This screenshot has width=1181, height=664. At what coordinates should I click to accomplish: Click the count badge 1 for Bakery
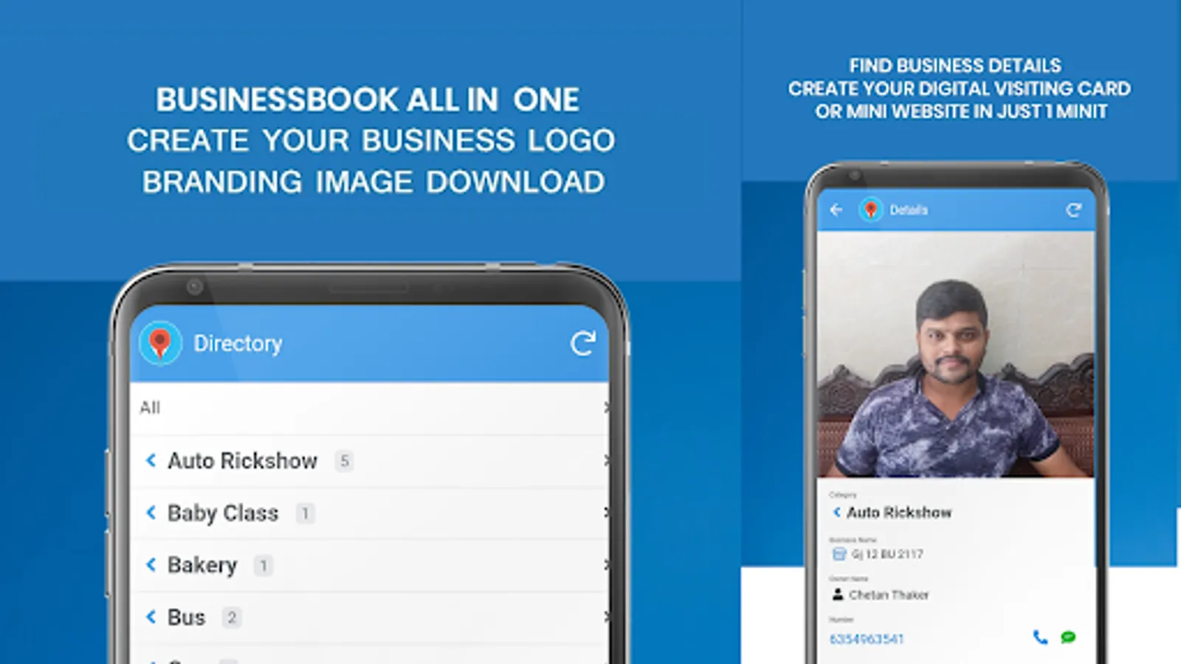pos(264,566)
